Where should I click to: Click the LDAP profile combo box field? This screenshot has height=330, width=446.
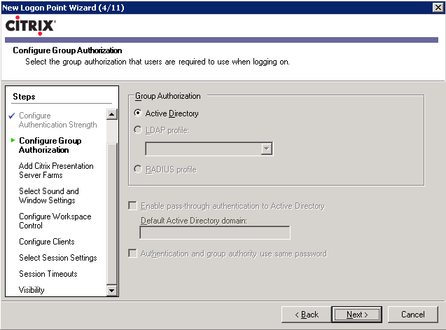coord(209,149)
